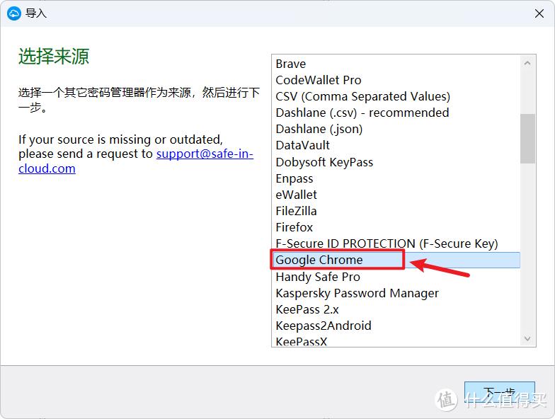Click the Next step button
555x419 pixels.
coord(499,393)
